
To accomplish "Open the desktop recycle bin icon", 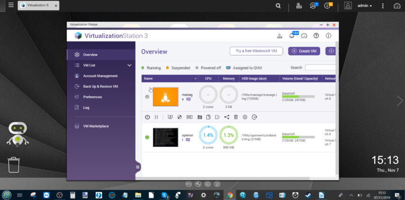I will click(x=14, y=164).
